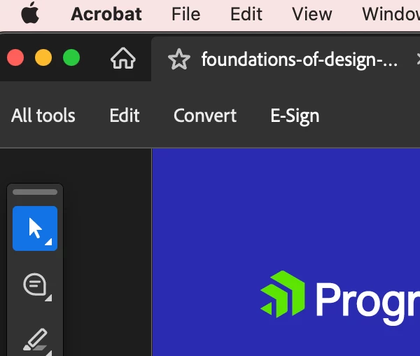Open the Window menu
This screenshot has height=356, width=420.
click(x=391, y=14)
